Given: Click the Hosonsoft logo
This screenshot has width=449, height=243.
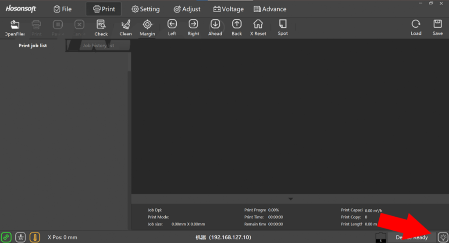Looking at the screenshot, I should [21, 9].
